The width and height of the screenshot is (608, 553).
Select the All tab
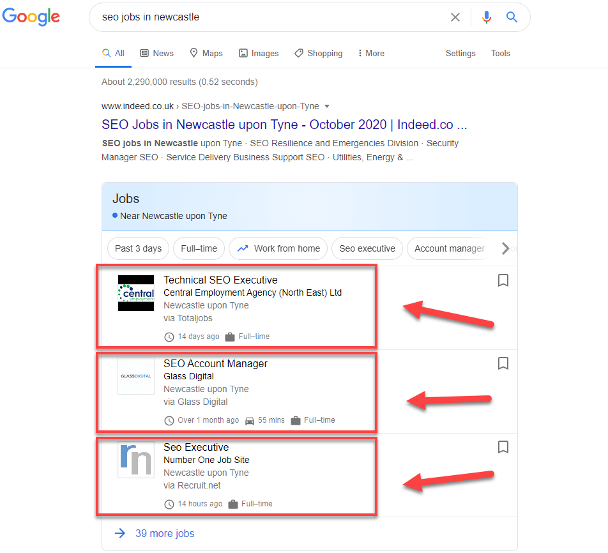point(113,53)
